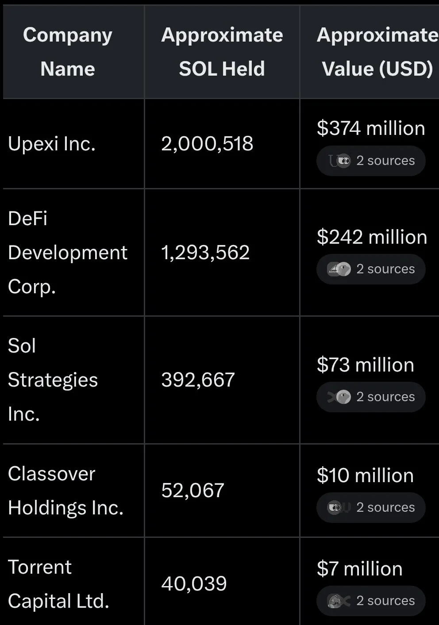Click the 1,293,562 SOL held value

pyautogui.click(x=205, y=253)
